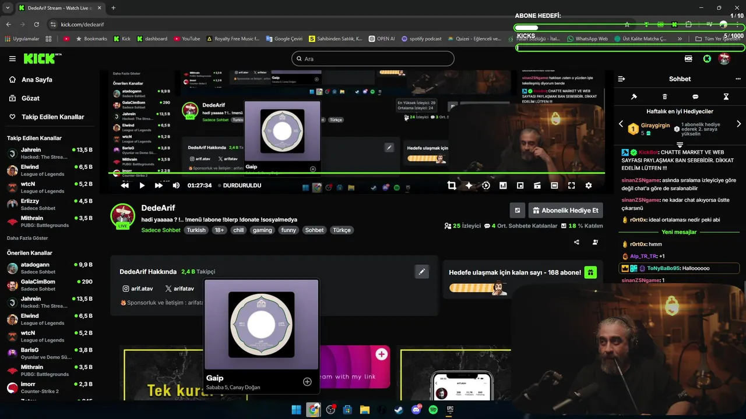Click the stream seek progress bar
This screenshot has height=419, width=746.
click(357, 173)
